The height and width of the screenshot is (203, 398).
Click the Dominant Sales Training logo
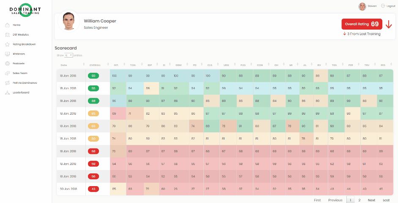coord(25,10)
